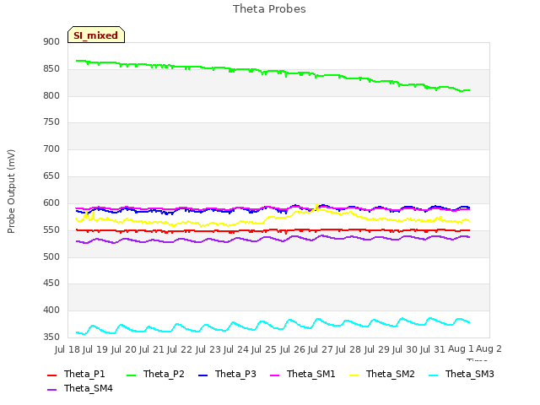540x405 pixels.
Task: Click the 650 y-axis tick label
Action: (x=51, y=176)
